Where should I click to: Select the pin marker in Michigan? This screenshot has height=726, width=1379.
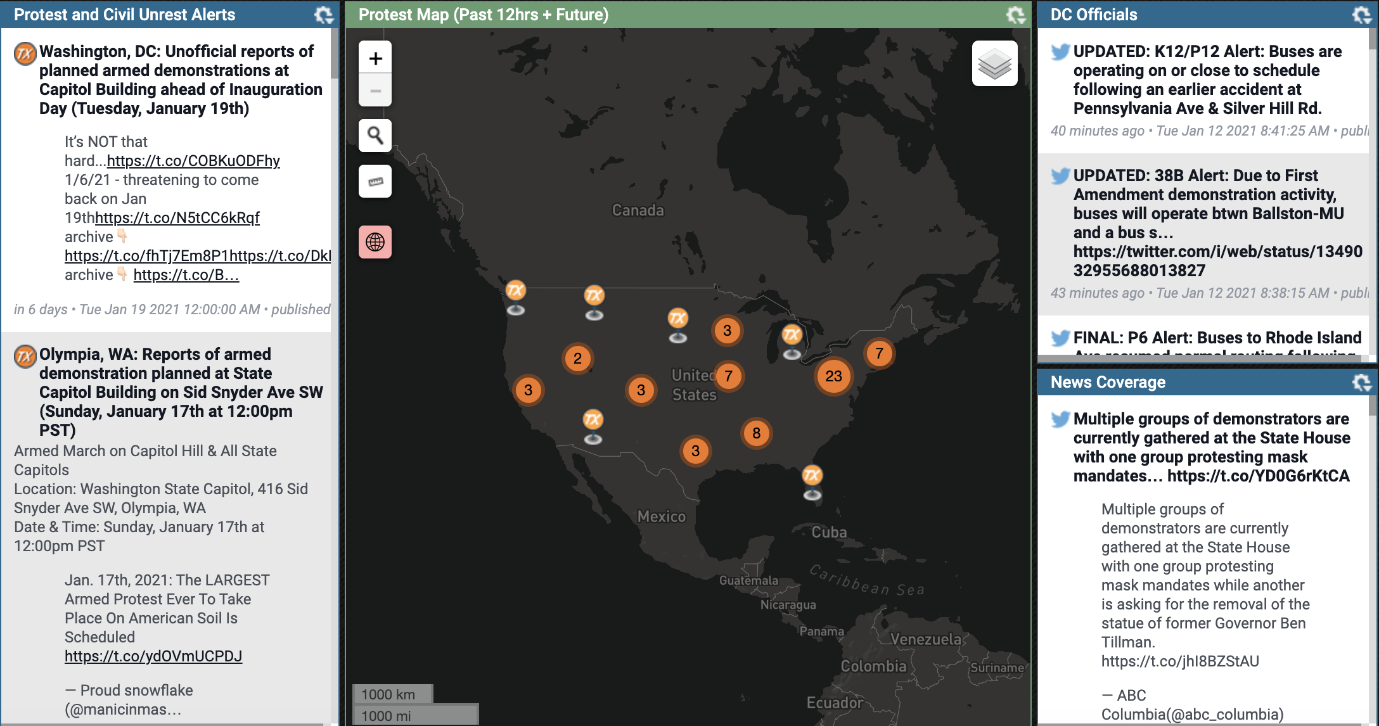click(x=792, y=341)
